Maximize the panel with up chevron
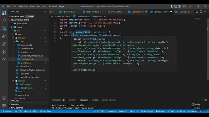This screenshot has height=117, width=209. 202,100
